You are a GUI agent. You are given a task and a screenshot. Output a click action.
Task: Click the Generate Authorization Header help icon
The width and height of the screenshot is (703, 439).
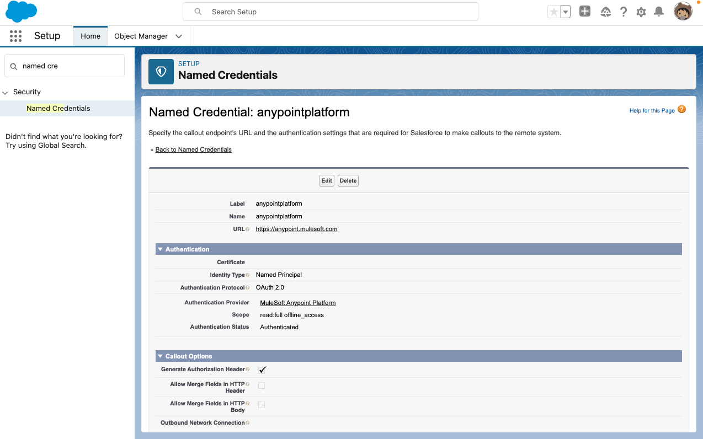[247, 370]
